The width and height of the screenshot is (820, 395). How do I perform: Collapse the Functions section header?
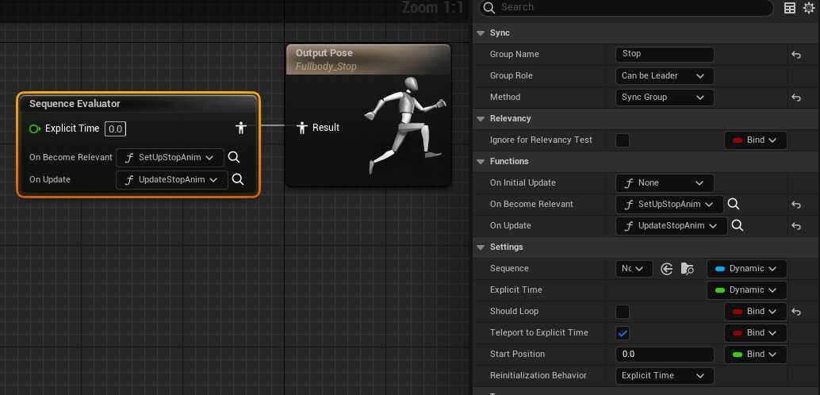point(481,162)
